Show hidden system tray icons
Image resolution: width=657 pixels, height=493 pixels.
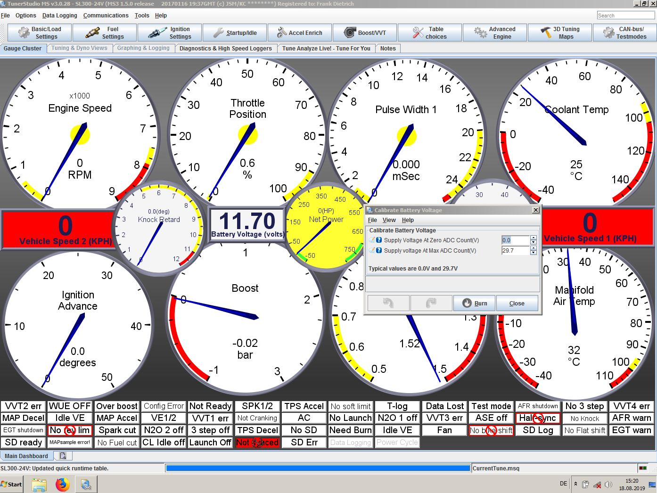point(575,484)
